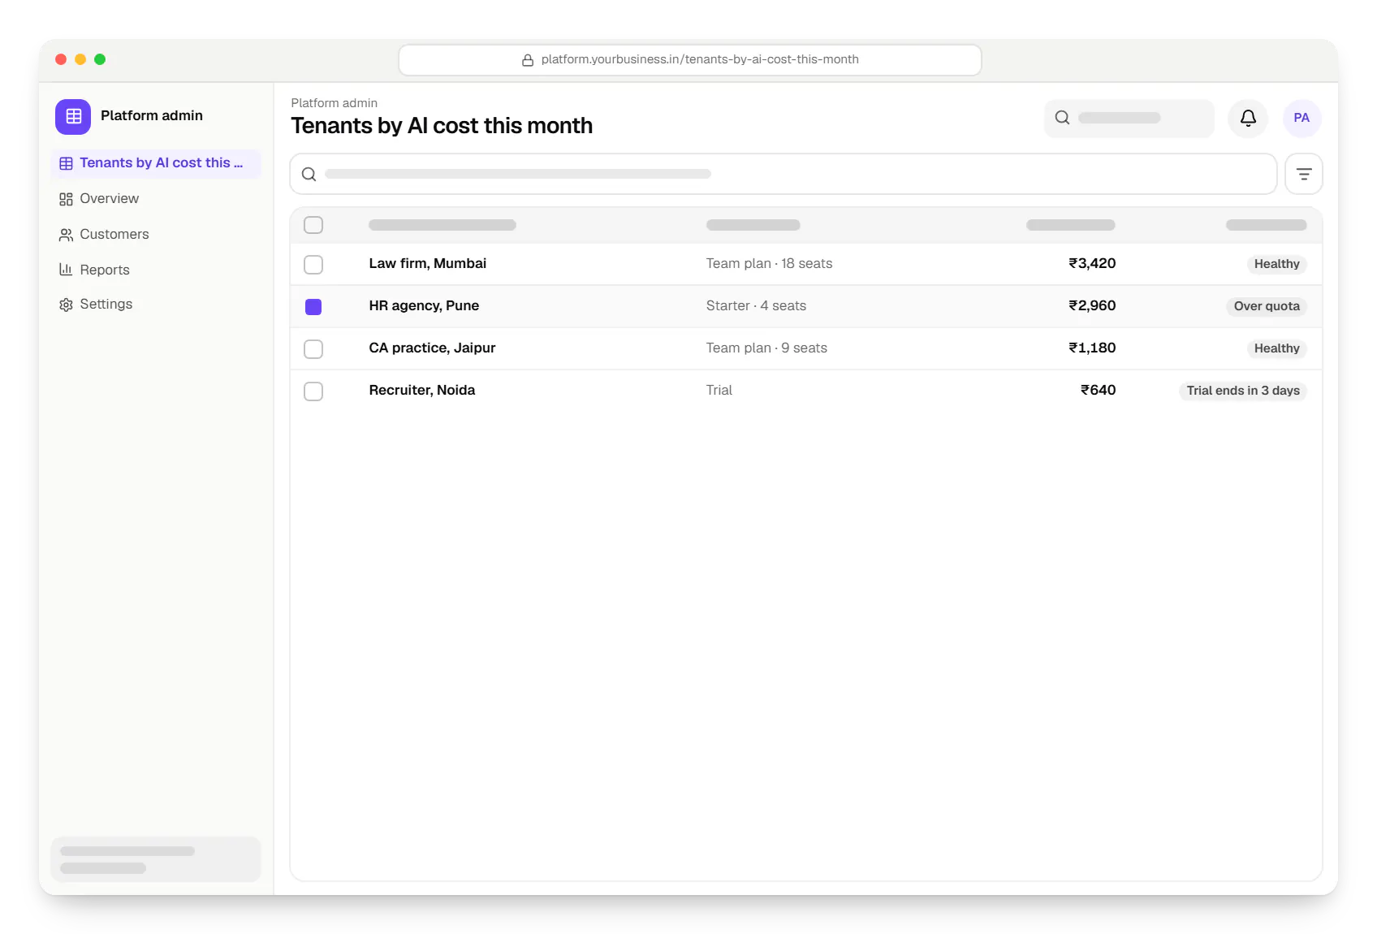This screenshot has width=1377, height=934.
Task: Click the Reports bar chart icon
Action: point(66,270)
